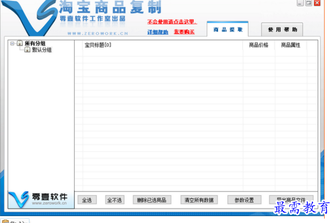Click the 所有分组 lock icon
This screenshot has height=223, width=334.
(x=20, y=43)
